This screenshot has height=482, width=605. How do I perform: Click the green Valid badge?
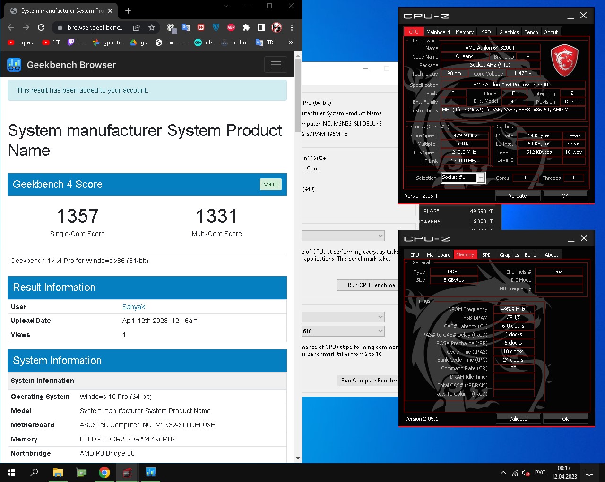[x=271, y=184]
